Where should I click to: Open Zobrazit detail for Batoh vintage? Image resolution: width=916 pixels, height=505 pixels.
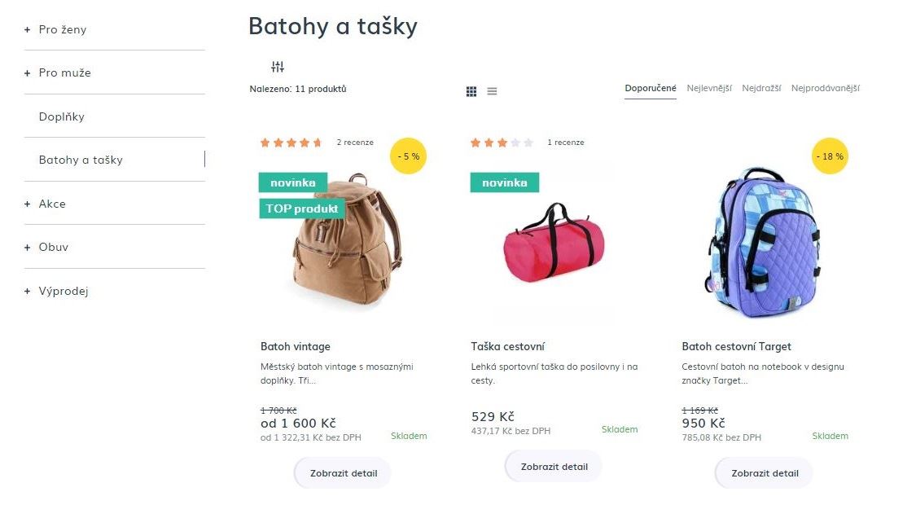point(341,472)
